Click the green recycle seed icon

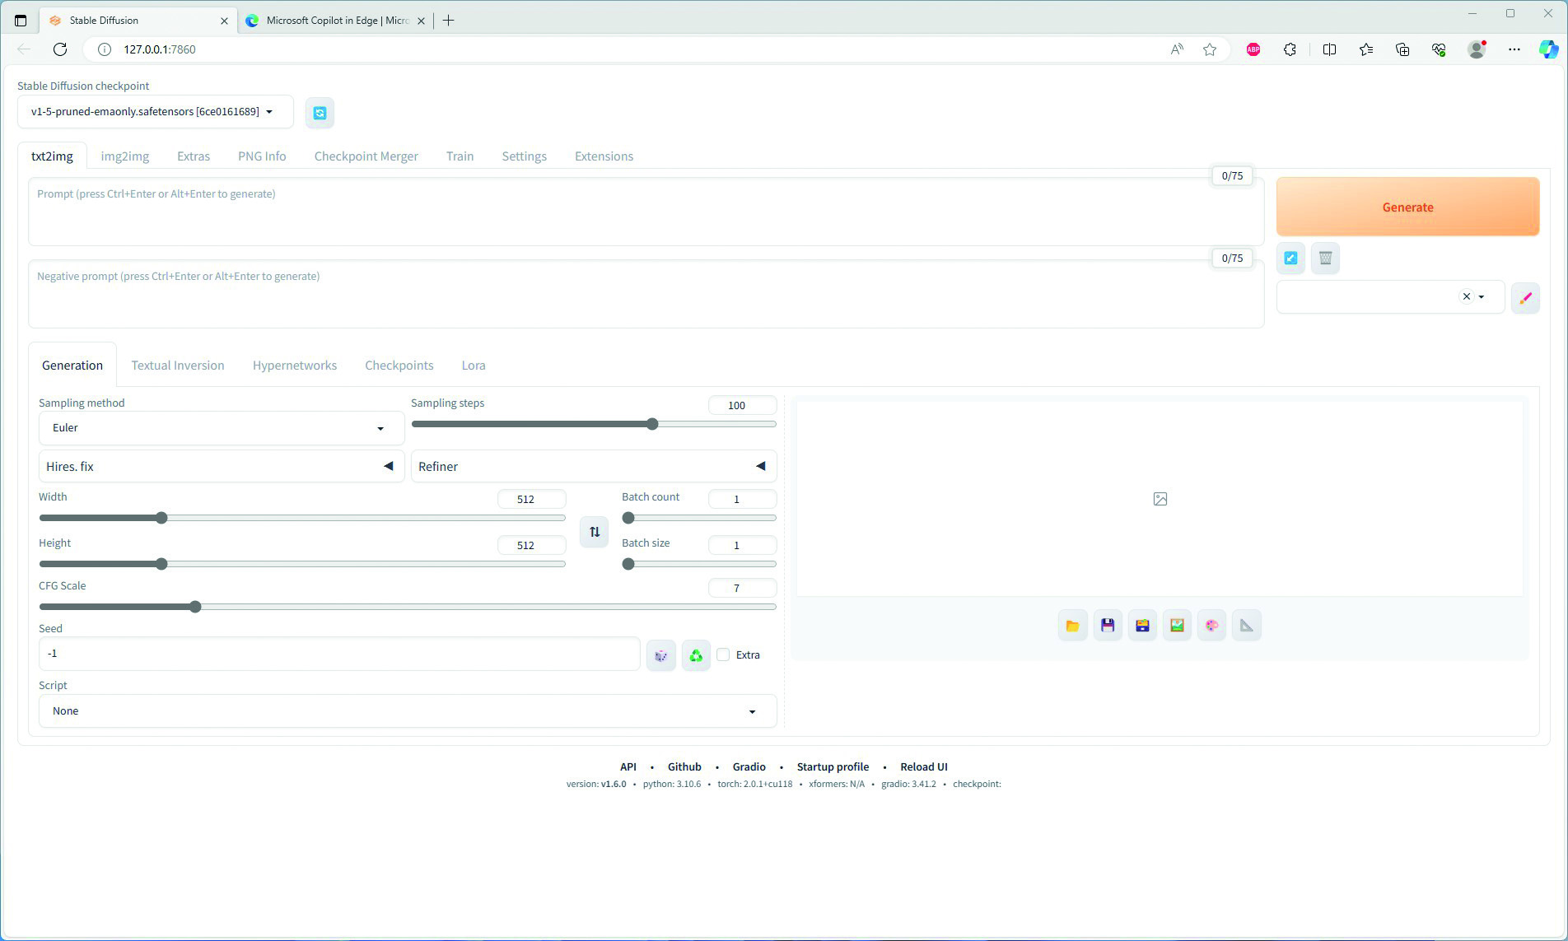(696, 655)
